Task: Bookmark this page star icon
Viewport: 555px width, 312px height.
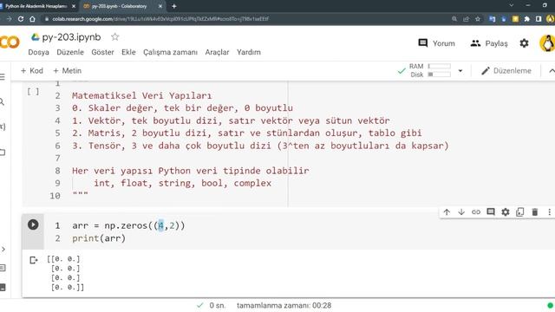Action: (478, 19)
